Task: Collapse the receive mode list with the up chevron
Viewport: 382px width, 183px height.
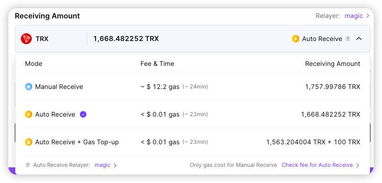Action: 359,39
